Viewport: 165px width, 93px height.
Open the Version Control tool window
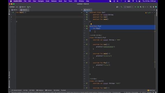(x=16, y=90)
